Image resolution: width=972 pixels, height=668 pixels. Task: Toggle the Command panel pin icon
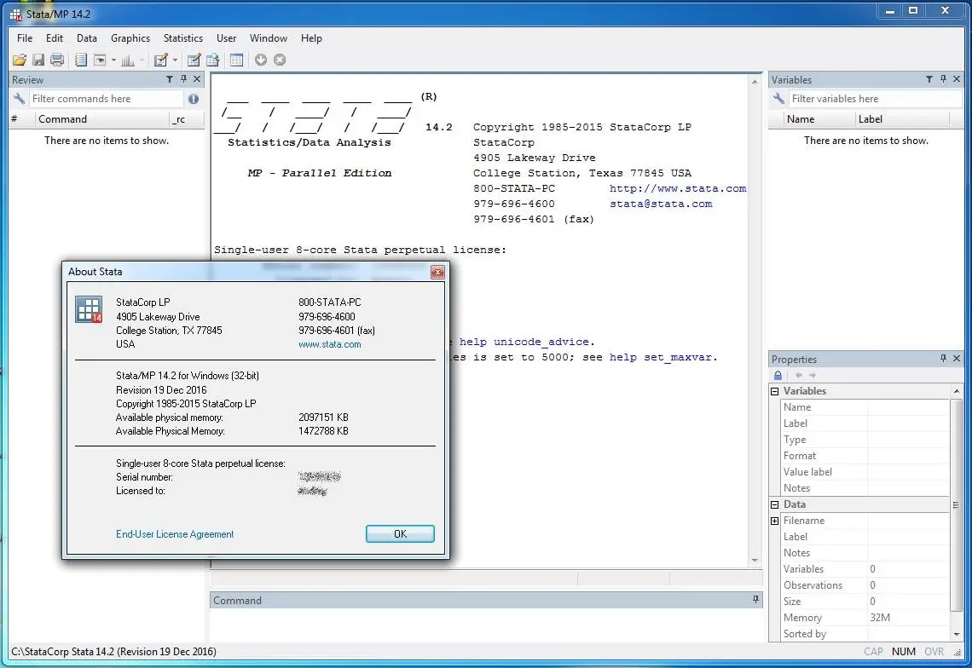[x=755, y=599]
